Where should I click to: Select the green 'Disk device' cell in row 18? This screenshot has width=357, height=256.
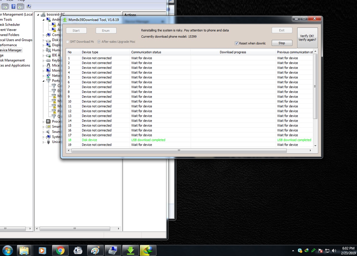89,140
